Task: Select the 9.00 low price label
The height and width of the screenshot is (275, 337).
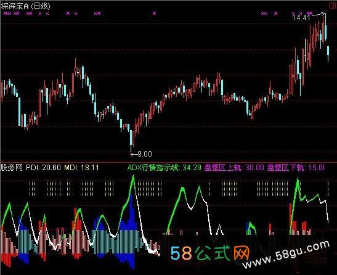Action: point(145,154)
